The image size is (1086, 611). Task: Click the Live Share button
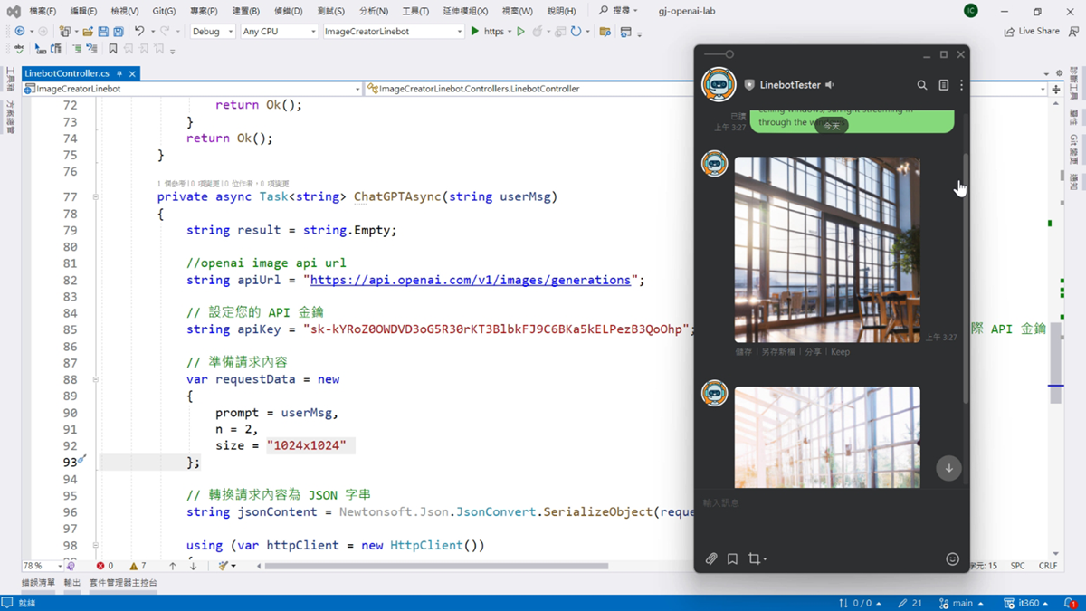coord(1032,32)
